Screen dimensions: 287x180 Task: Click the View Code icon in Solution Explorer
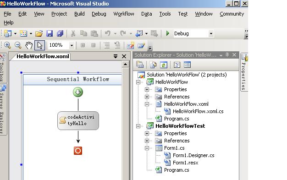click(177, 65)
